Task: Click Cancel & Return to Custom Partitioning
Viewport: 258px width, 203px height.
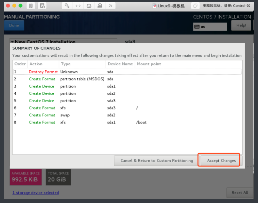Action: click(x=157, y=160)
